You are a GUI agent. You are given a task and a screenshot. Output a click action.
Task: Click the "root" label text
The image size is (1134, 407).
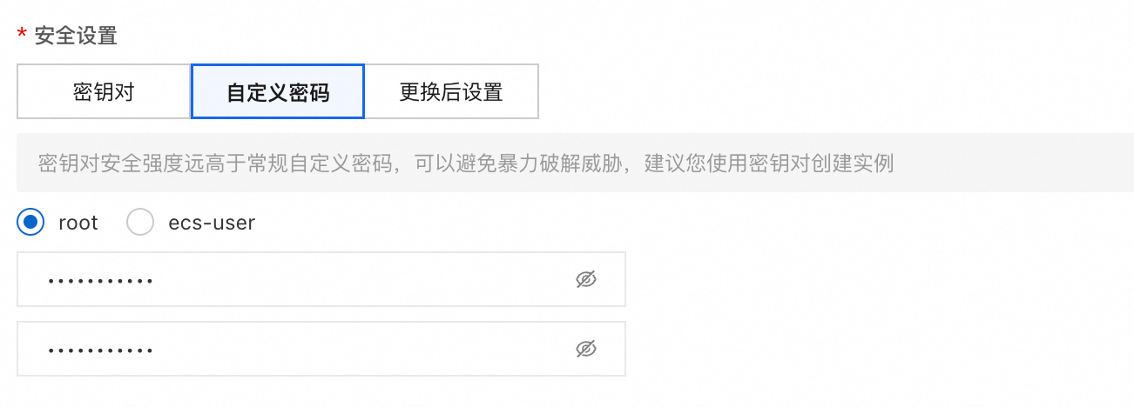click(78, 223)
